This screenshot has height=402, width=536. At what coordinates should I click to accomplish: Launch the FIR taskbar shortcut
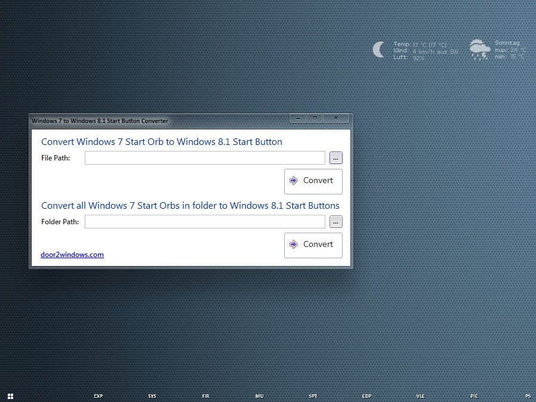[206, 396]
